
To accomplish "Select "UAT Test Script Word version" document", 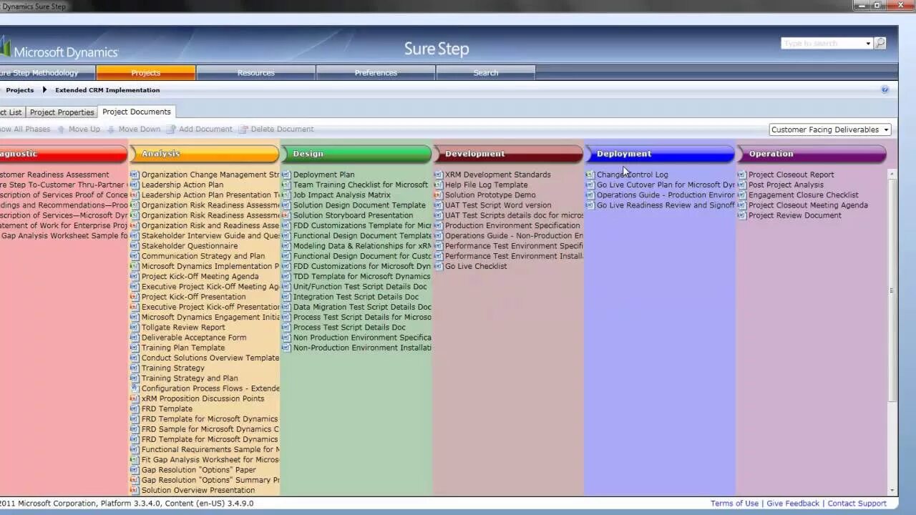I will 498,205.
